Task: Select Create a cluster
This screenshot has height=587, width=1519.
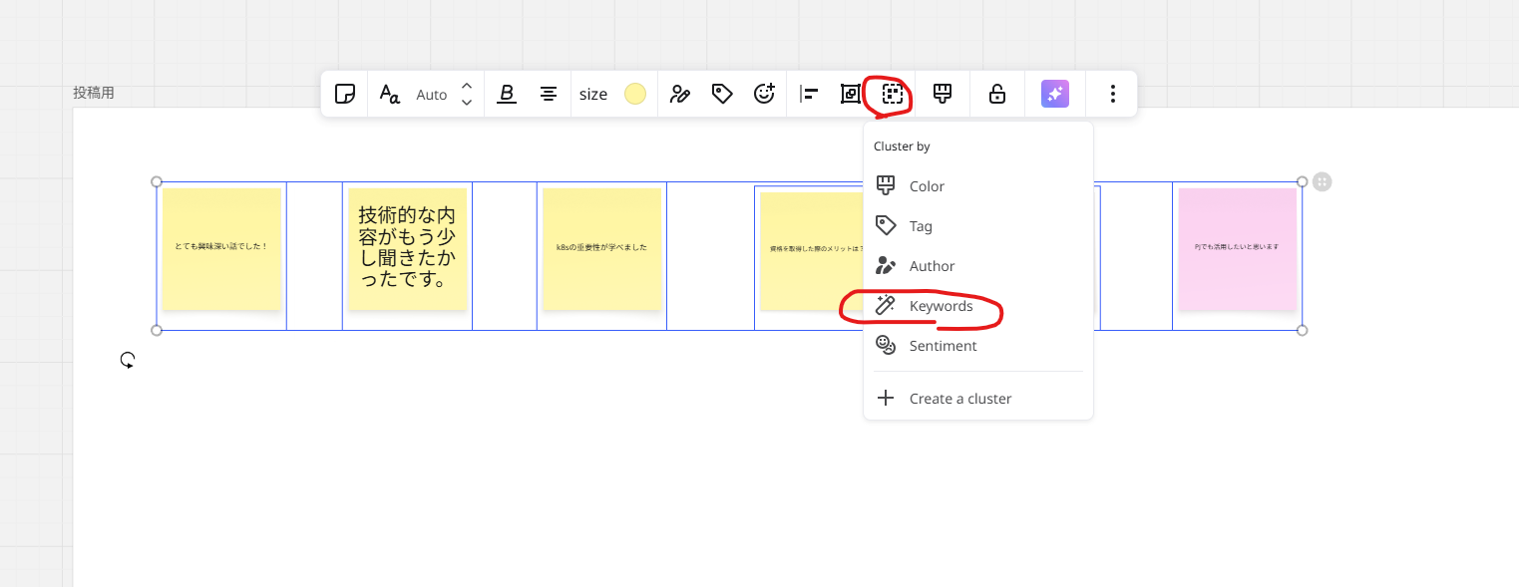Action: (x=978, y=399)
